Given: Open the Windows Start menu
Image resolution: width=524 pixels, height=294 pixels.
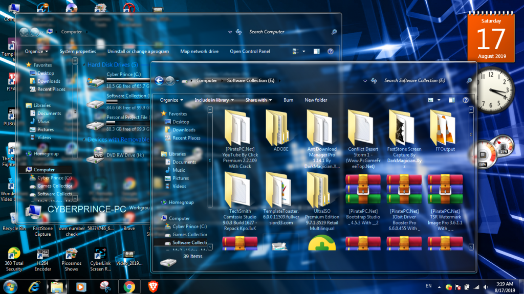Looking at the screenshot, I should (10, 287).
